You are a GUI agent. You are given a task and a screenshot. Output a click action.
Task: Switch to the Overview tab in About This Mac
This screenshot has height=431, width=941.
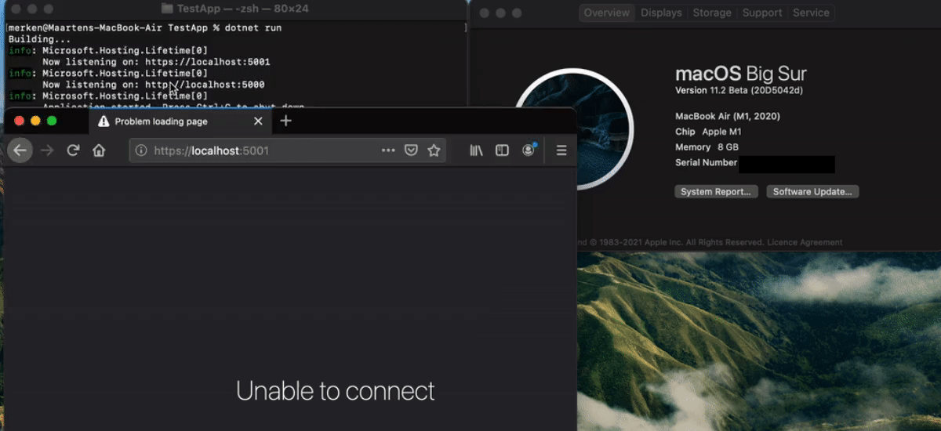click(x=606, y=13)
